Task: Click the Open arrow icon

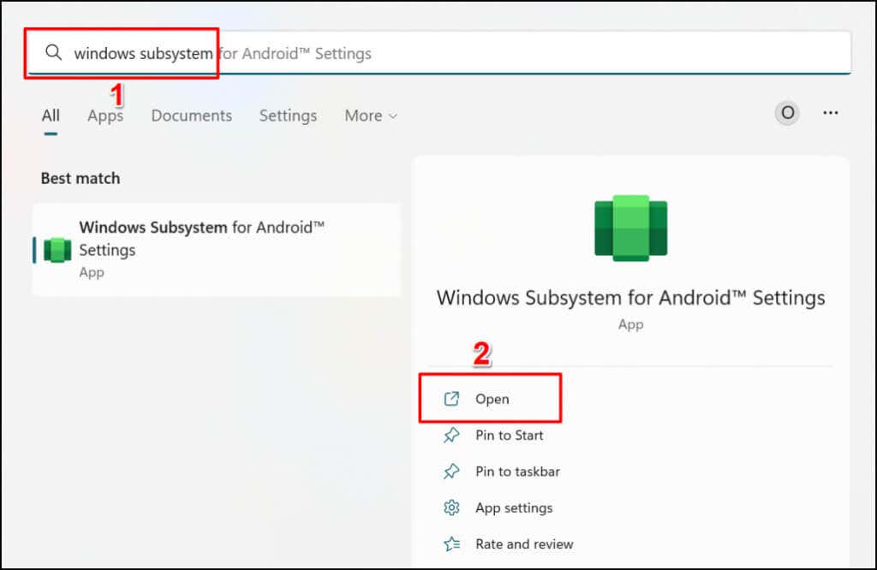Action: [451, 399]
